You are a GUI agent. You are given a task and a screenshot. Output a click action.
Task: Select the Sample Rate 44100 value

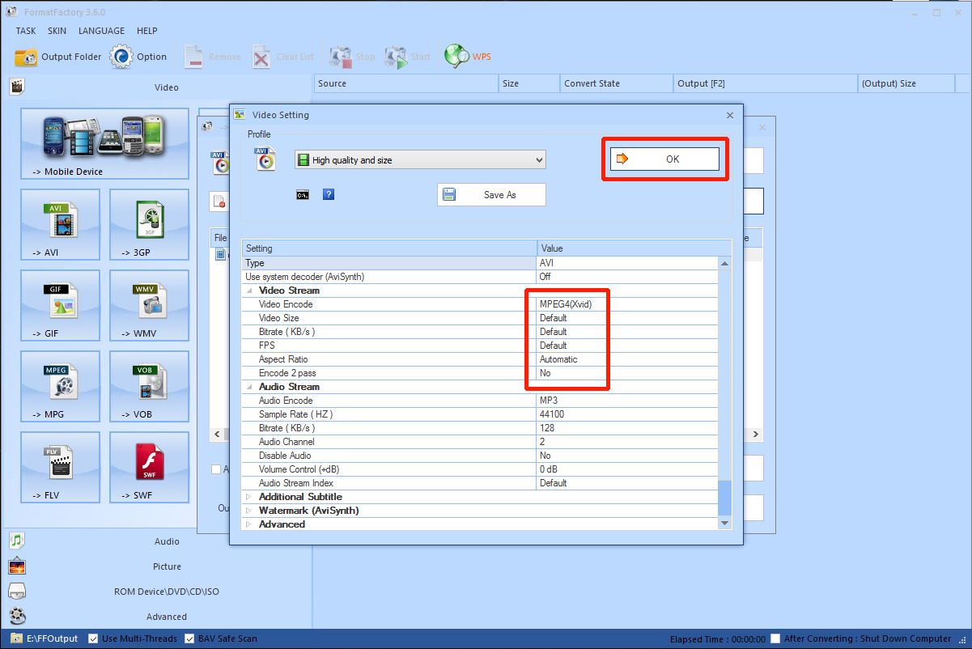627,414
